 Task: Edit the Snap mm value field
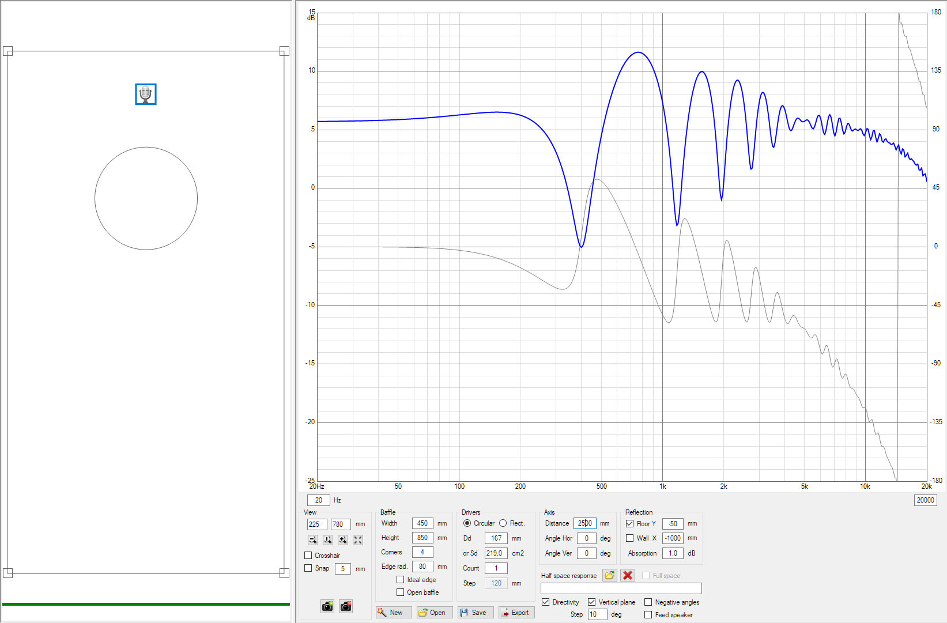point(342,569)
